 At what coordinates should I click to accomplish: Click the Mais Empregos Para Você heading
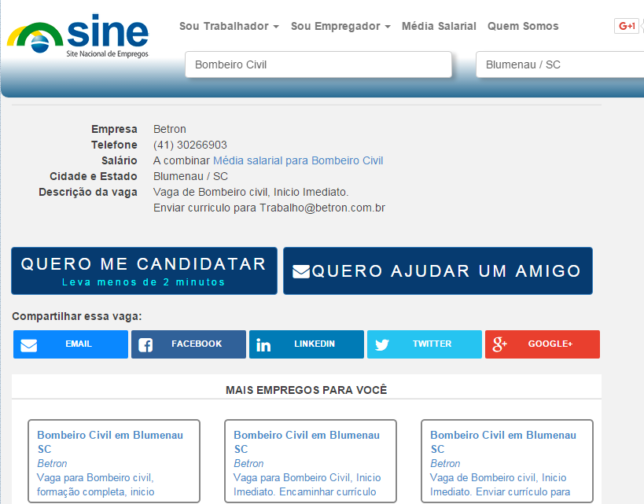click(x=307, y=390)
